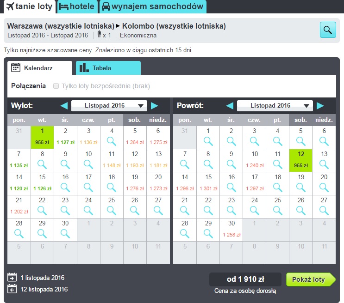344x303 pixels.
Task: Switch to the Tabela view tab
Action: [x=108, y=68]
